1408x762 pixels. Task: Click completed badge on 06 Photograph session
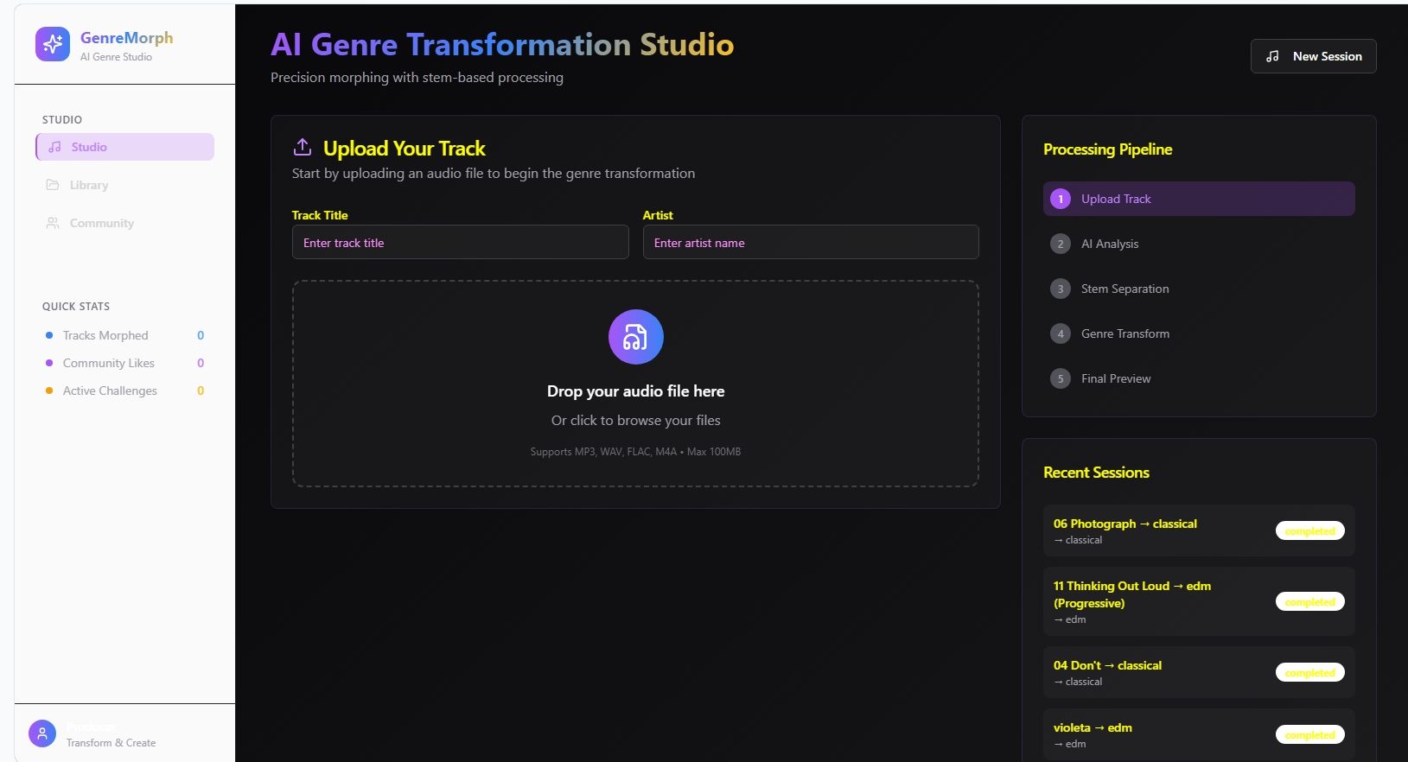coord(1310,530)
